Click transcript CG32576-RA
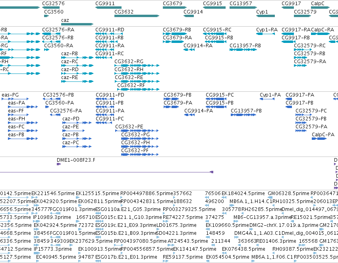 click(x=51, y=34)
